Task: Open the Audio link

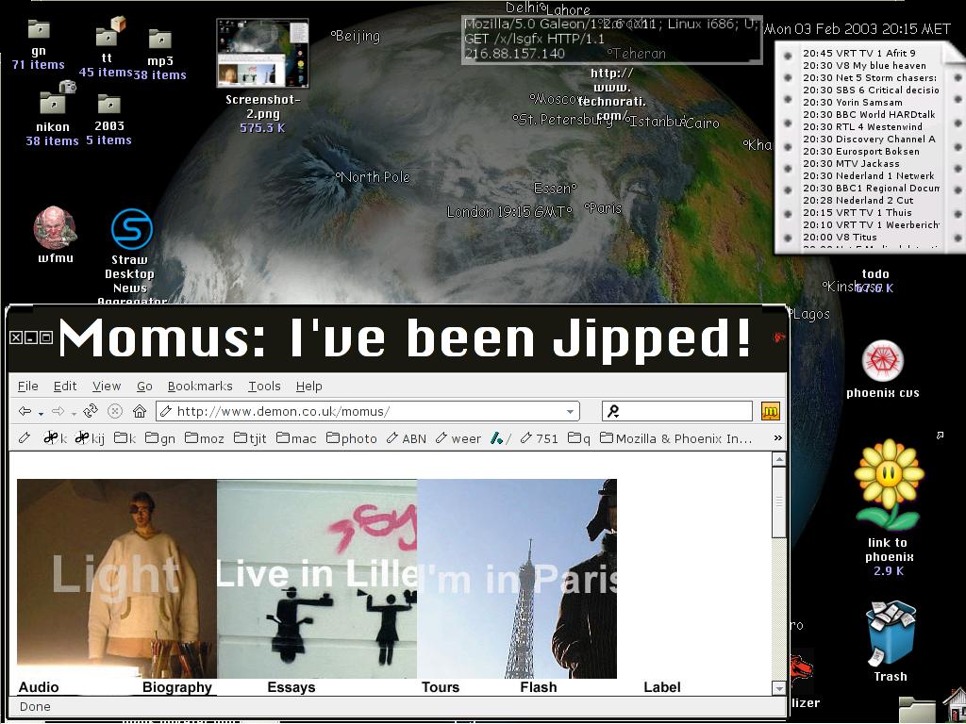Action: coord(39,687)
